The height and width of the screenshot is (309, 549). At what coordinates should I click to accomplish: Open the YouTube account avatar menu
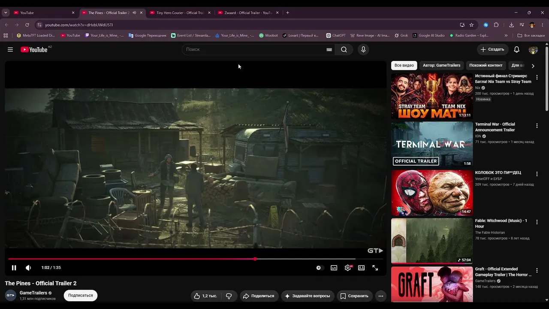point(533,49)
